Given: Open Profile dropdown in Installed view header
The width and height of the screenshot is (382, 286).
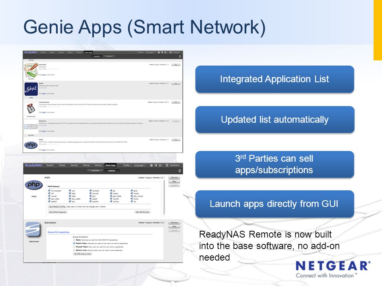Looking at the screenshot, I should [127, 165].
